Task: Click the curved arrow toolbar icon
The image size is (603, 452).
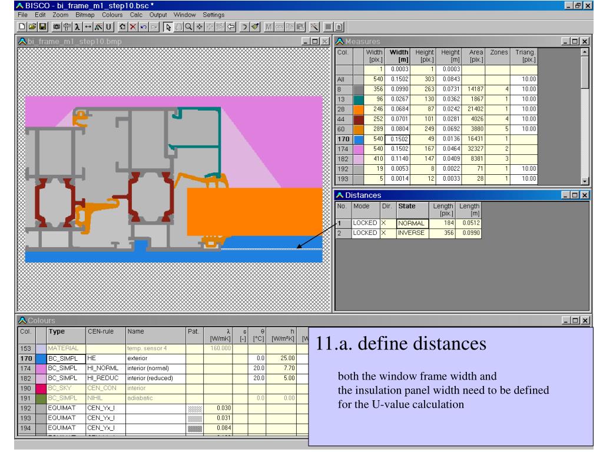Action: point(244,27)
